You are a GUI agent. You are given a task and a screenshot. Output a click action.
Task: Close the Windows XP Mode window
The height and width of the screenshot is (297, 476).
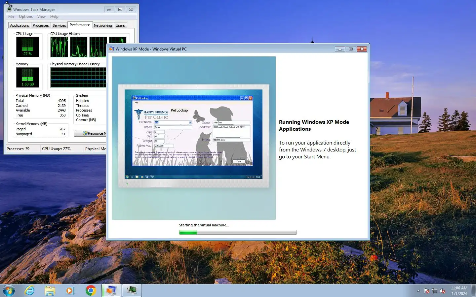[362, 49]
